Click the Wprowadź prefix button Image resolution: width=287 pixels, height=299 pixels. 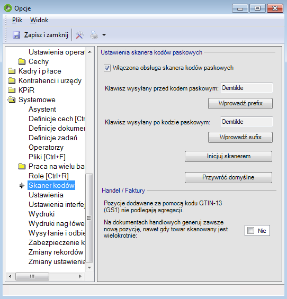click(240, 104)
